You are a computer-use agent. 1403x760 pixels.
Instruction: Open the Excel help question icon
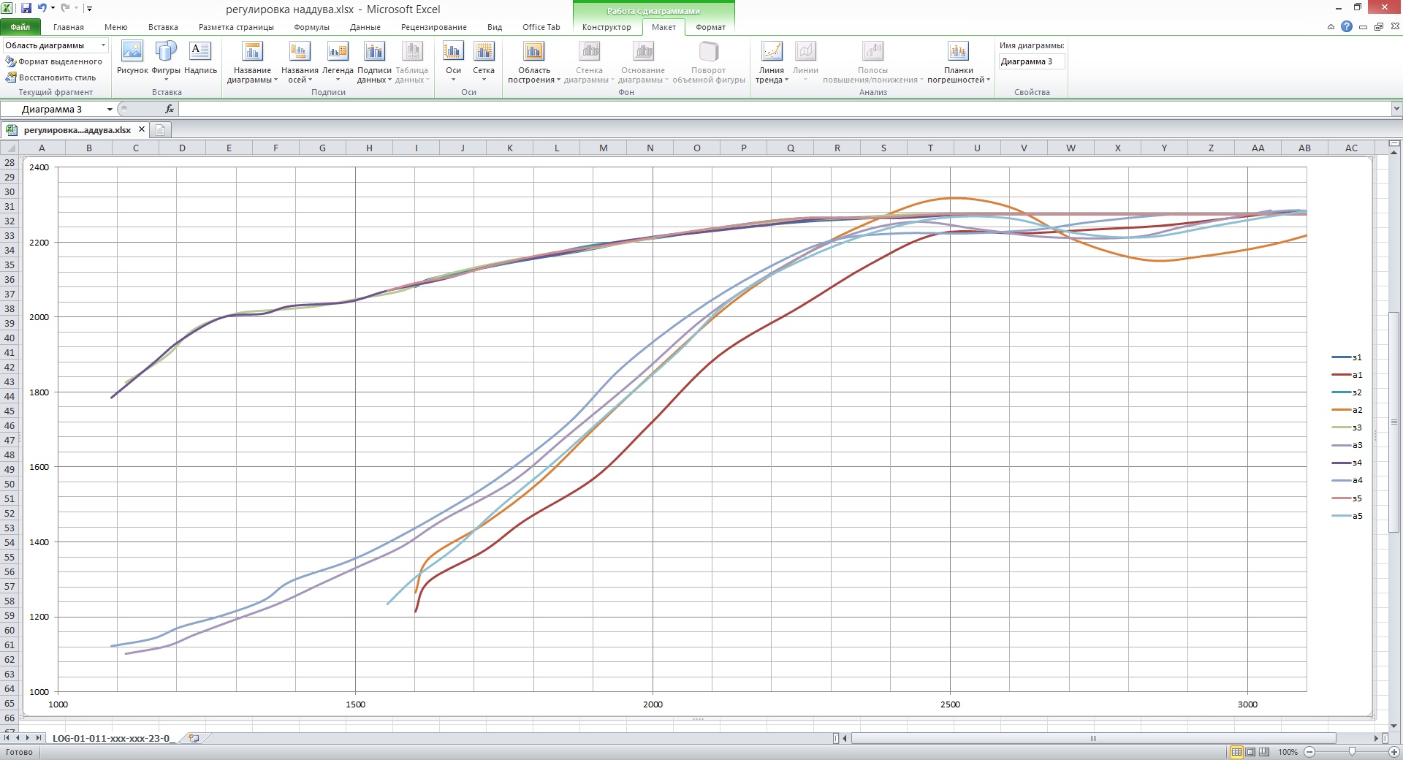(1346, 27)
